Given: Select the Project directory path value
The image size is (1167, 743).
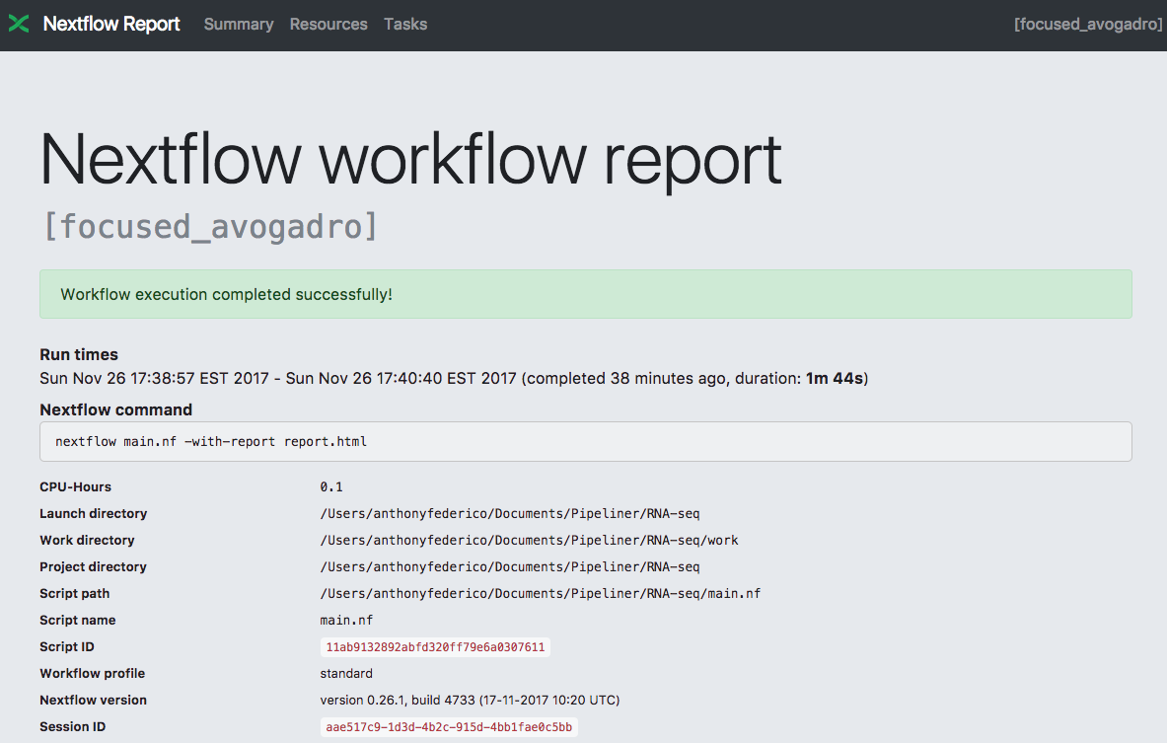Looking at the screenshot, I should [x=510, y=567].
